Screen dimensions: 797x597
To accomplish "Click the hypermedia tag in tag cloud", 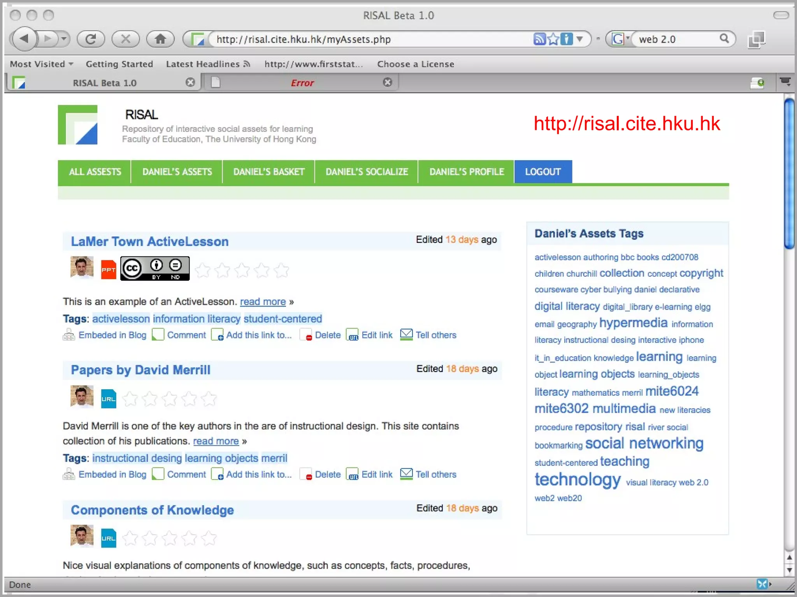I will tap(634, 323).
